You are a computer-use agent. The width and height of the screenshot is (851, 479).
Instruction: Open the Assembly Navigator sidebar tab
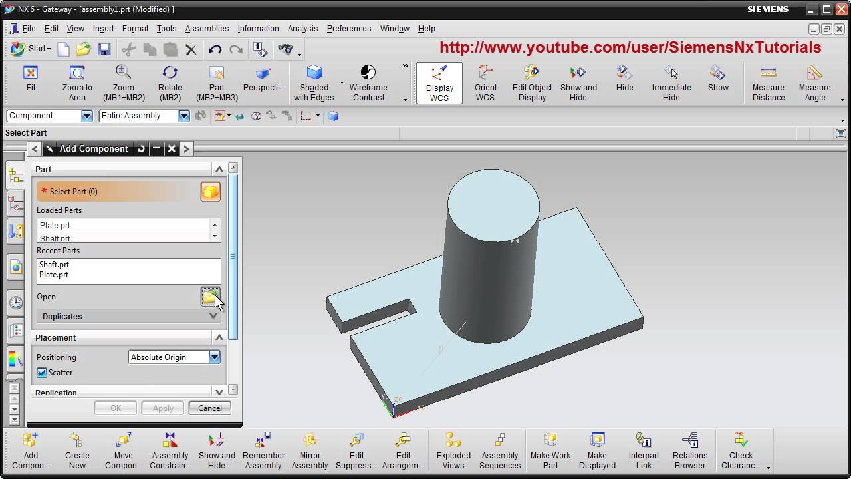click(15, 176)
